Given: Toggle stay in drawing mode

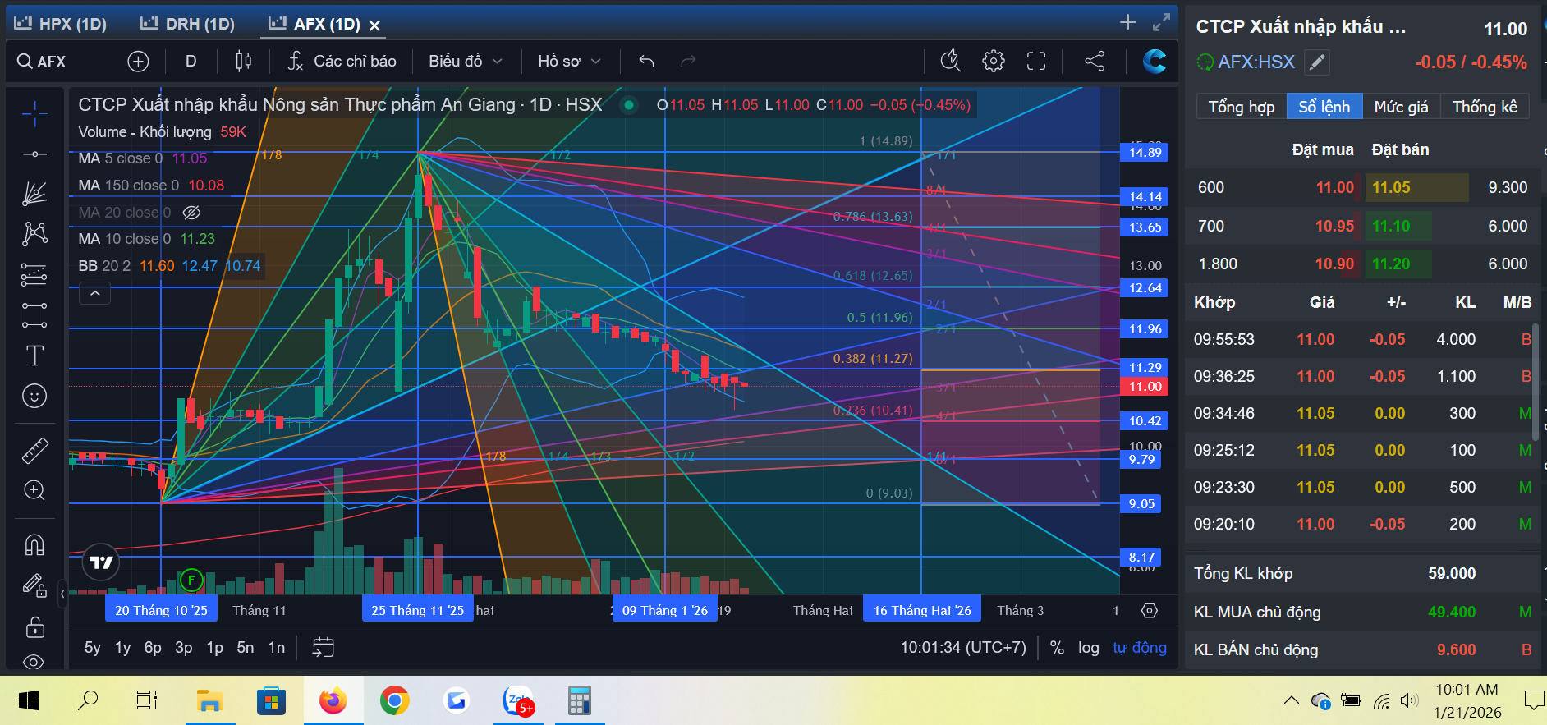Looking at the screenshot, I should click(x=34, y=585).
